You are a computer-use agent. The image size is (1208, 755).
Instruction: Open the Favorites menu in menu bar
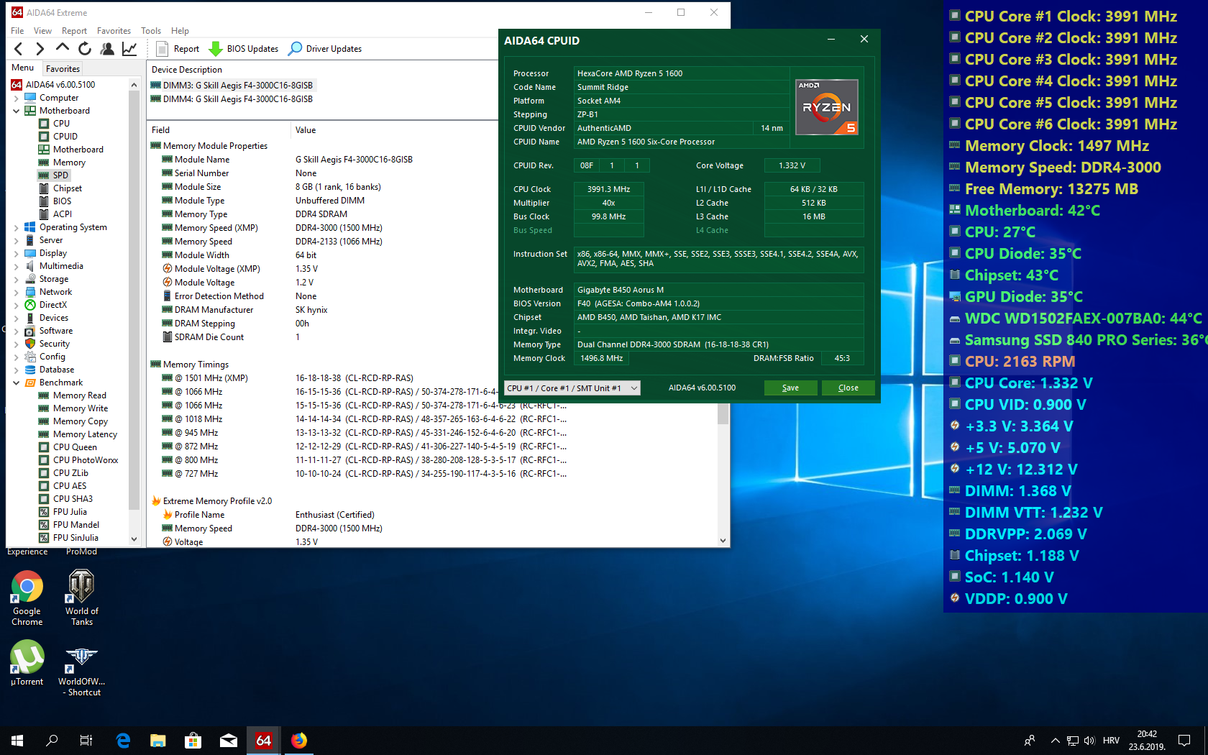coord(114,31)
